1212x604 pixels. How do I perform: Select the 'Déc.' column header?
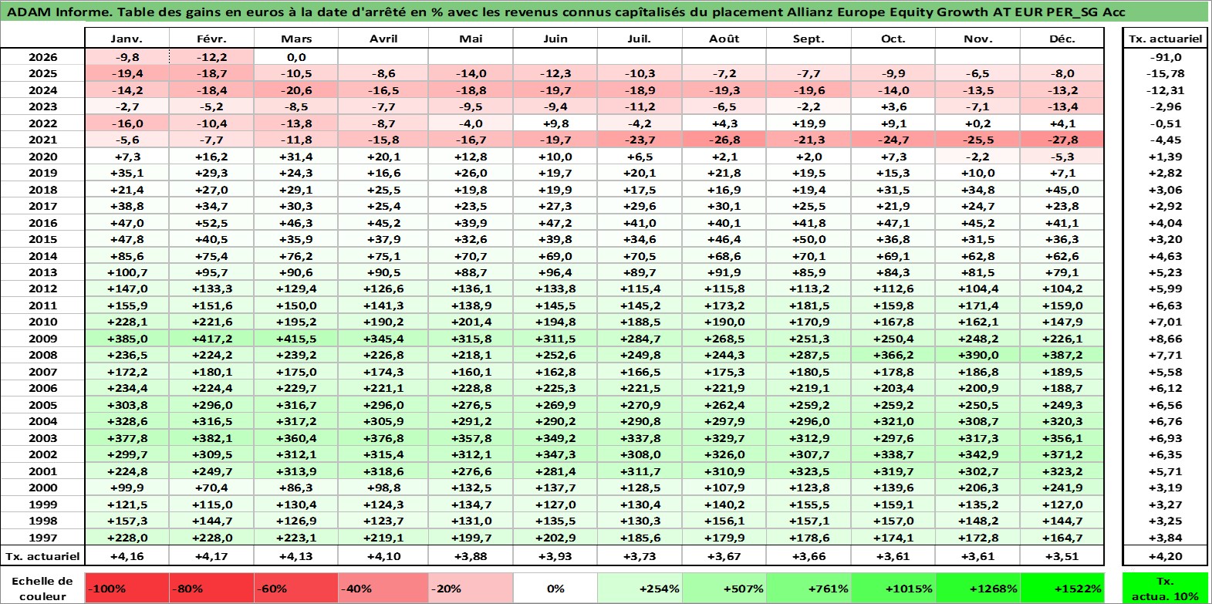pyautogui.click(x=1062, y=39)
